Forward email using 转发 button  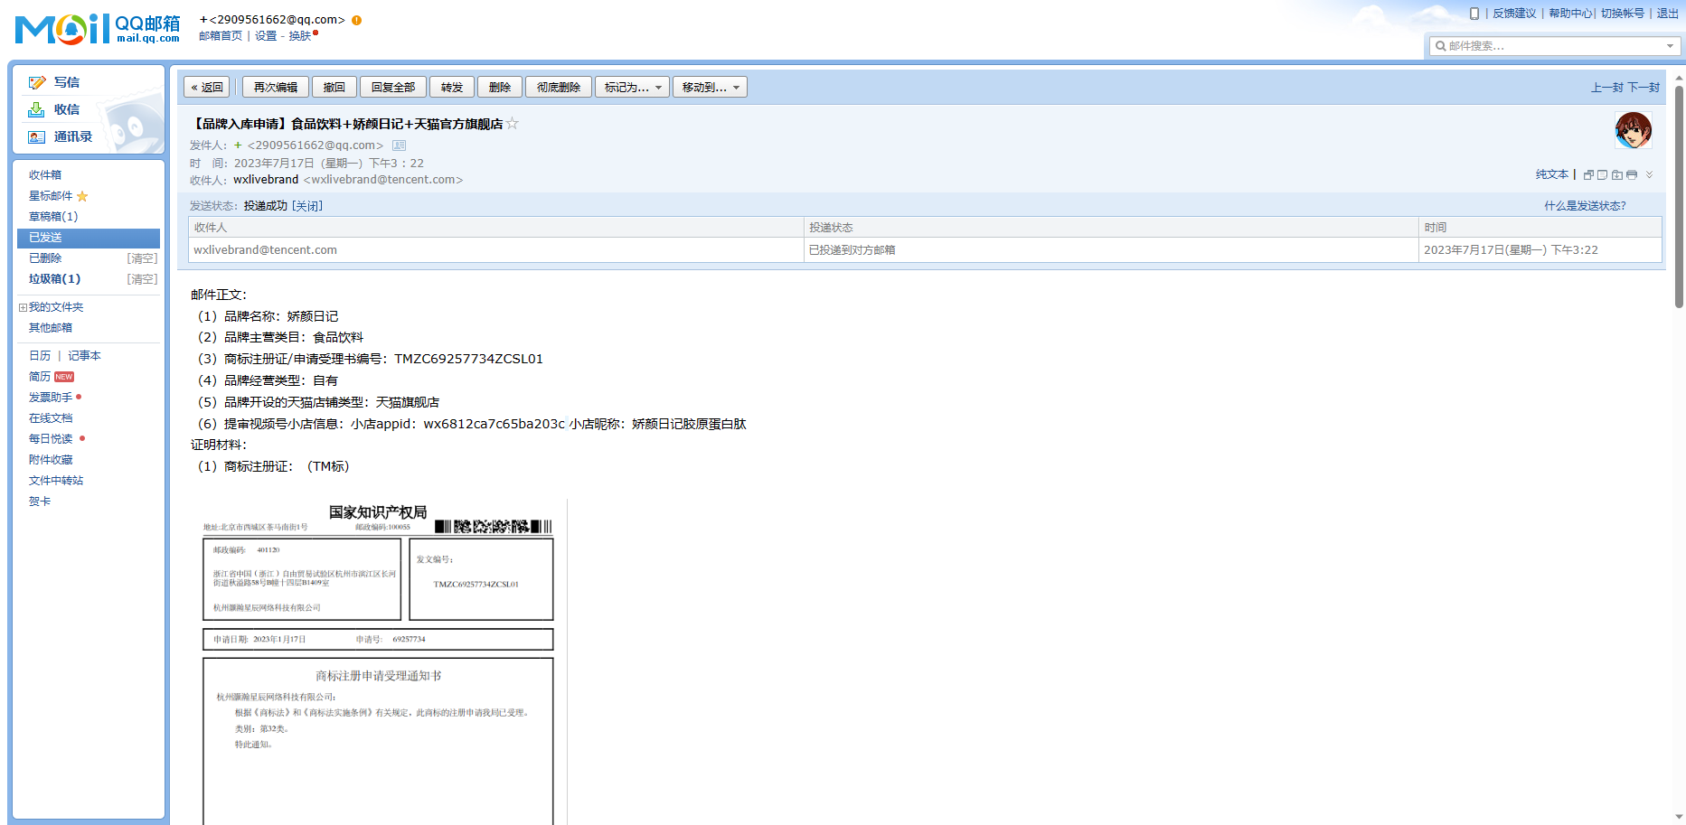tap(452, 88)
